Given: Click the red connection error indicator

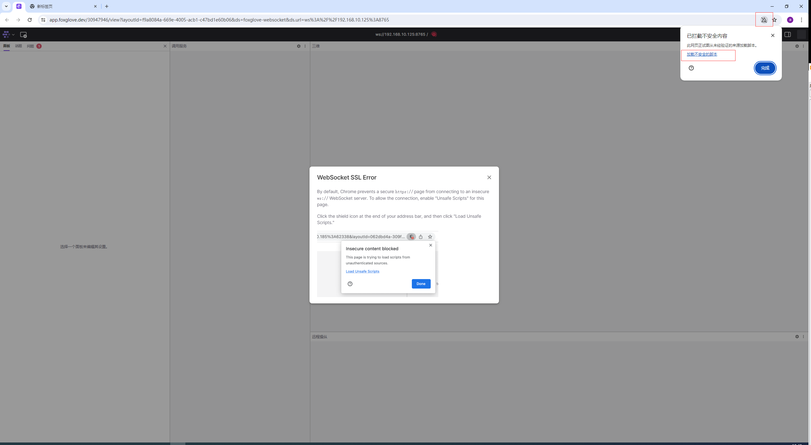Looking at the screenshot, I should 434,34.
